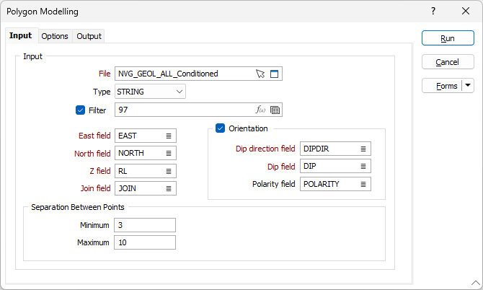This screenshot has width=483, height=290.
Task: Open the Forms dropdown arrow
Action: pos(469,86)
